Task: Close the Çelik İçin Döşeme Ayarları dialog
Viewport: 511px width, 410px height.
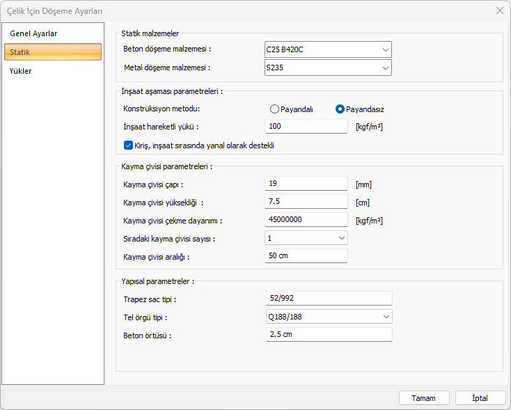Action: [499, 10]
